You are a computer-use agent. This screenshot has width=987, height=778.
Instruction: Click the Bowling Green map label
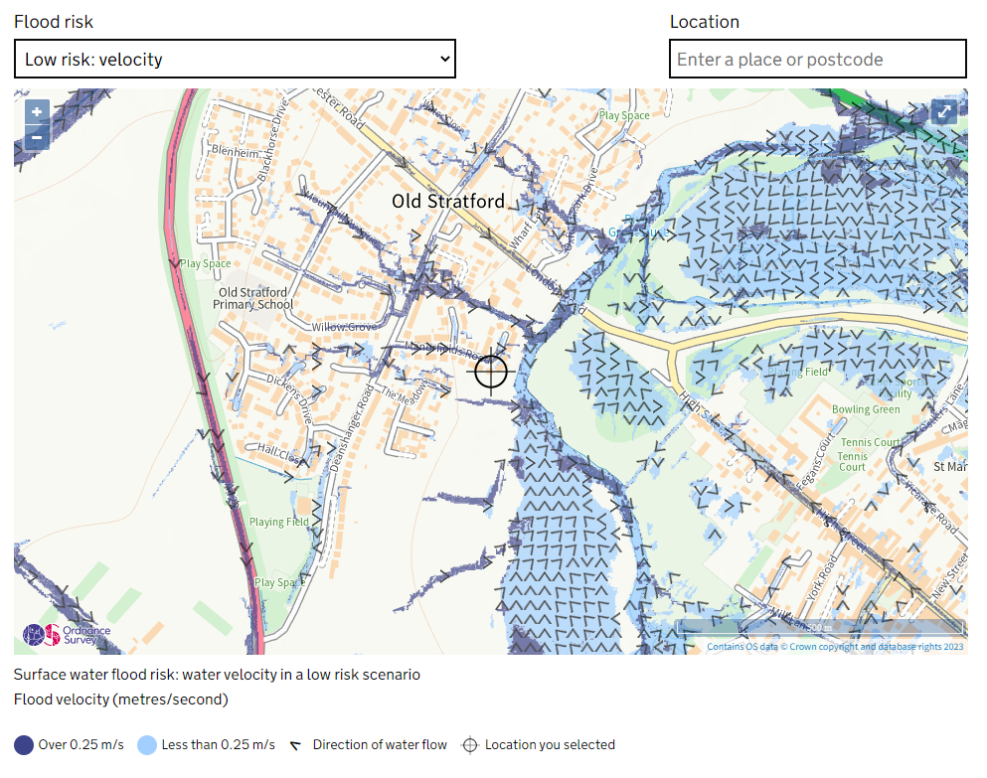coord(865,409)
